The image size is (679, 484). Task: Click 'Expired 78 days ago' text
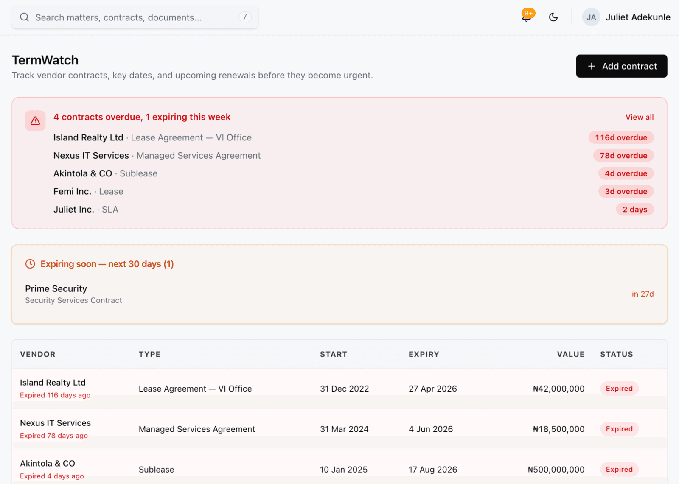tap(54, 436)
